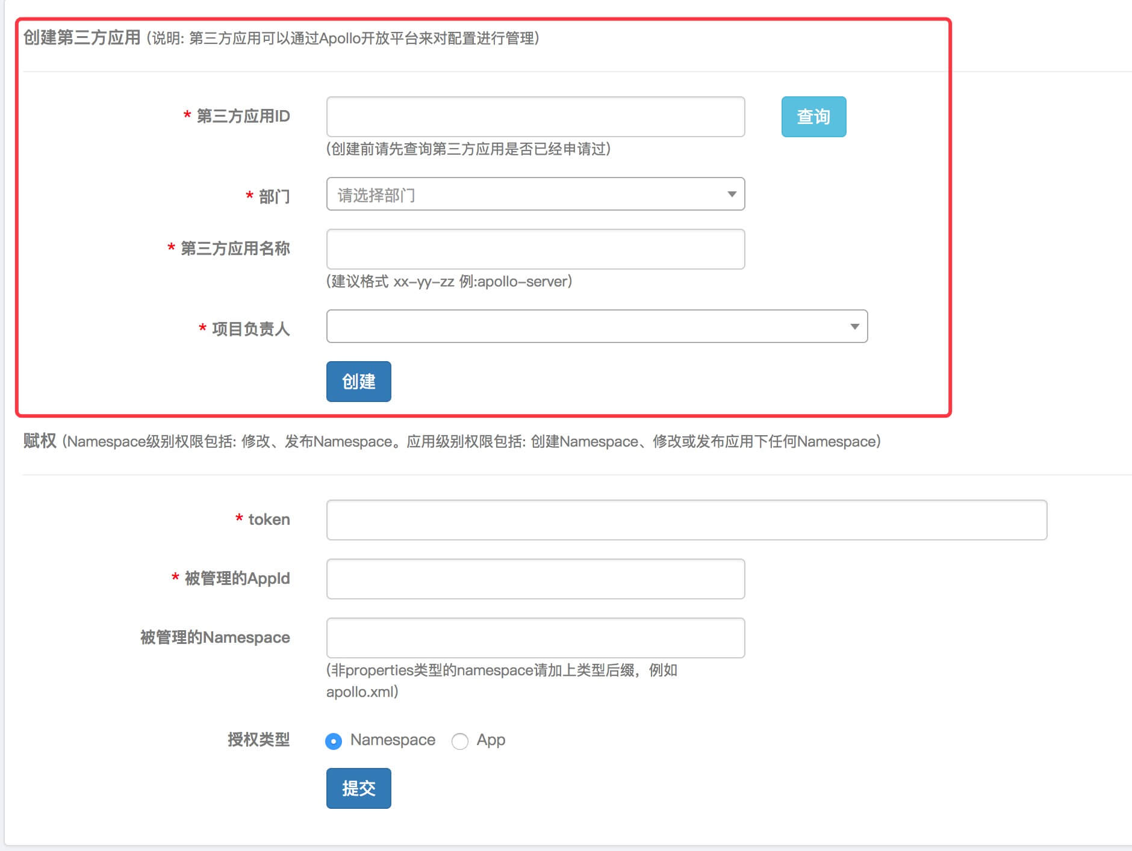Focus the 被管理的AppId input field
Viewport: 1132px width, 851px height.
coord(535,579)
